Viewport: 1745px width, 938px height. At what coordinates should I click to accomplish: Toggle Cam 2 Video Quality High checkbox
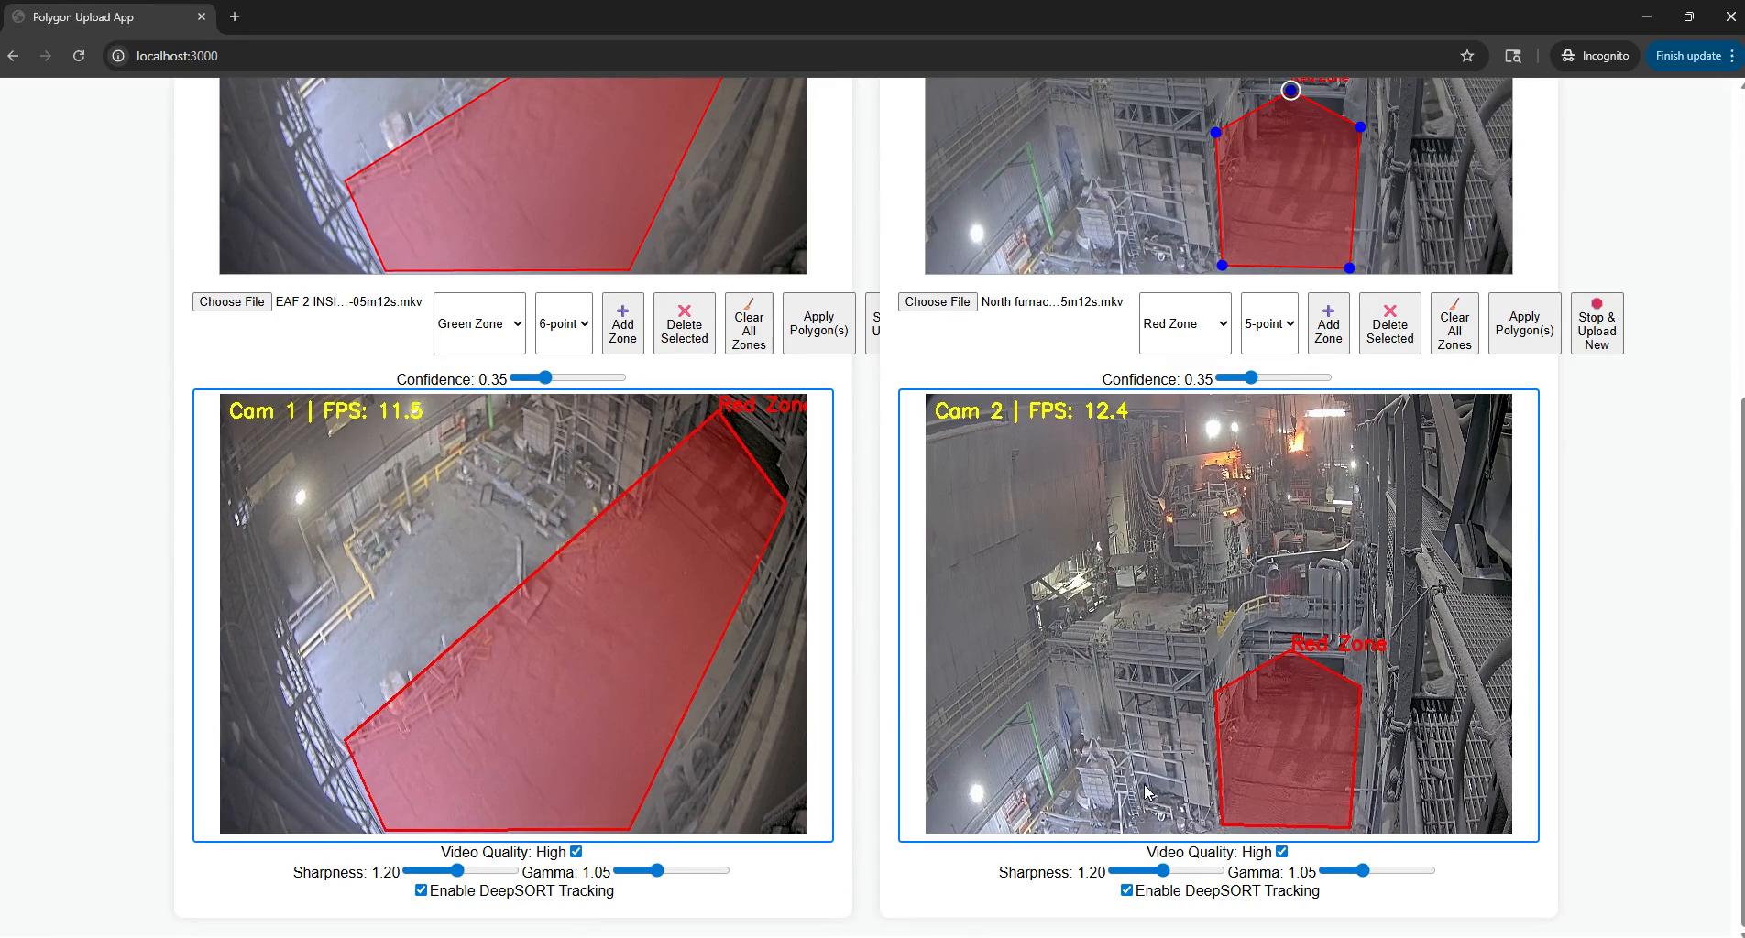click(1282, 851)
